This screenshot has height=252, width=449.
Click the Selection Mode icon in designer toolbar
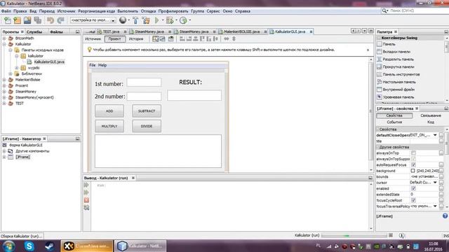click(x=156, y=39)
